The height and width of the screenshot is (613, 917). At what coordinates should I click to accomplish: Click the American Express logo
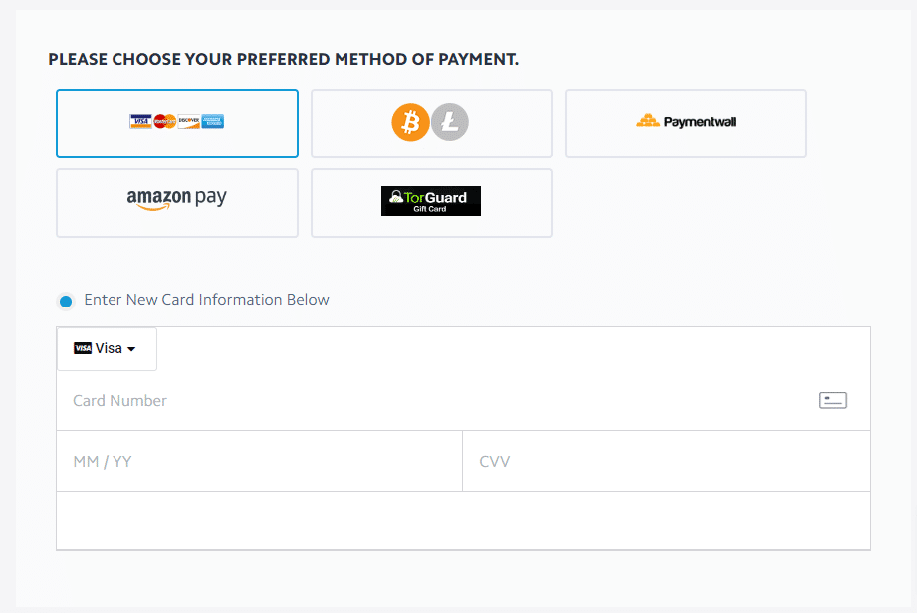click(212, 121)
